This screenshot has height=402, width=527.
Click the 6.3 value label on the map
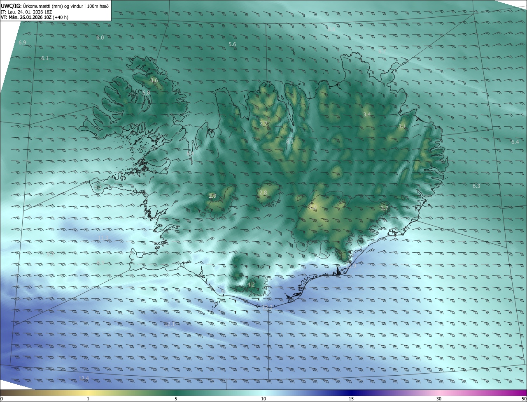coord(476,186)
